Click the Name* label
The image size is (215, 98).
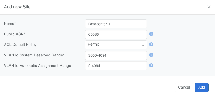coord(10,24)
